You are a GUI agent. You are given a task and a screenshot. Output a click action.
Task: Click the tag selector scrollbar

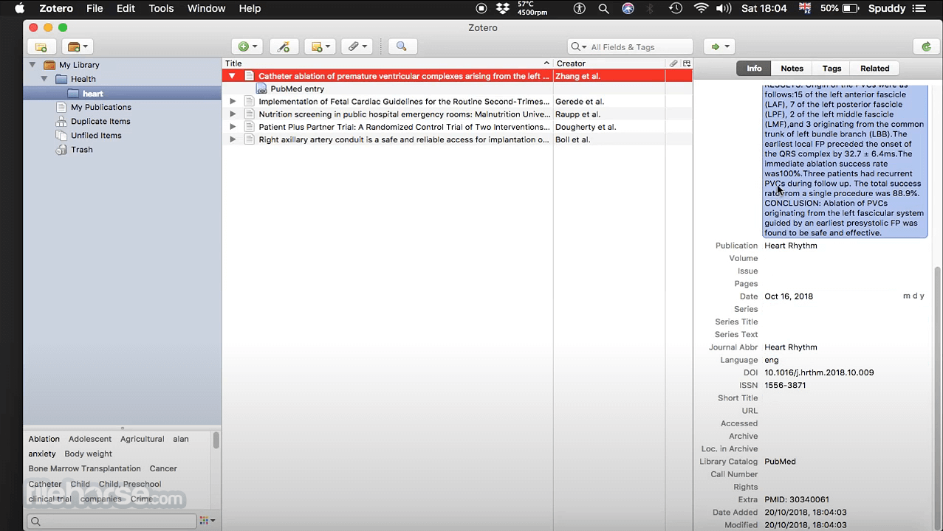click(216, 441)
